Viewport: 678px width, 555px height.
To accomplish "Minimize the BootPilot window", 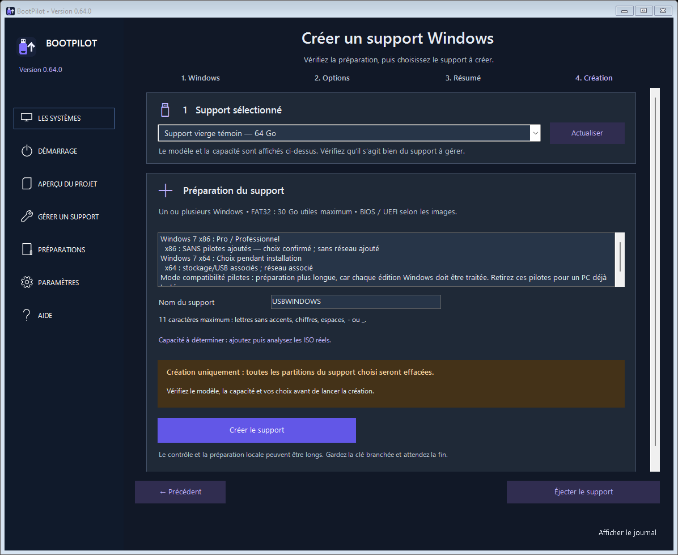I will (x=624, y=11).
